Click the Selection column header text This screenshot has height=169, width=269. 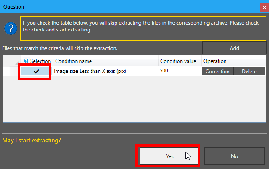[x=41, y=61]
